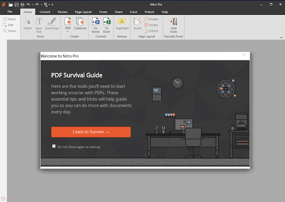This screenshot has height=202, width=285.
Task: Convert PDF To Word
Action: 95,25
